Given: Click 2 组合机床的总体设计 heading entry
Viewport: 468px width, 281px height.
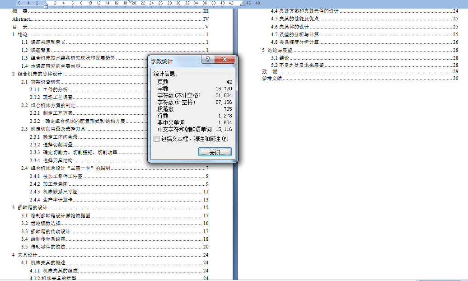Looking at the screenshot, I should [x=80, y=74].
